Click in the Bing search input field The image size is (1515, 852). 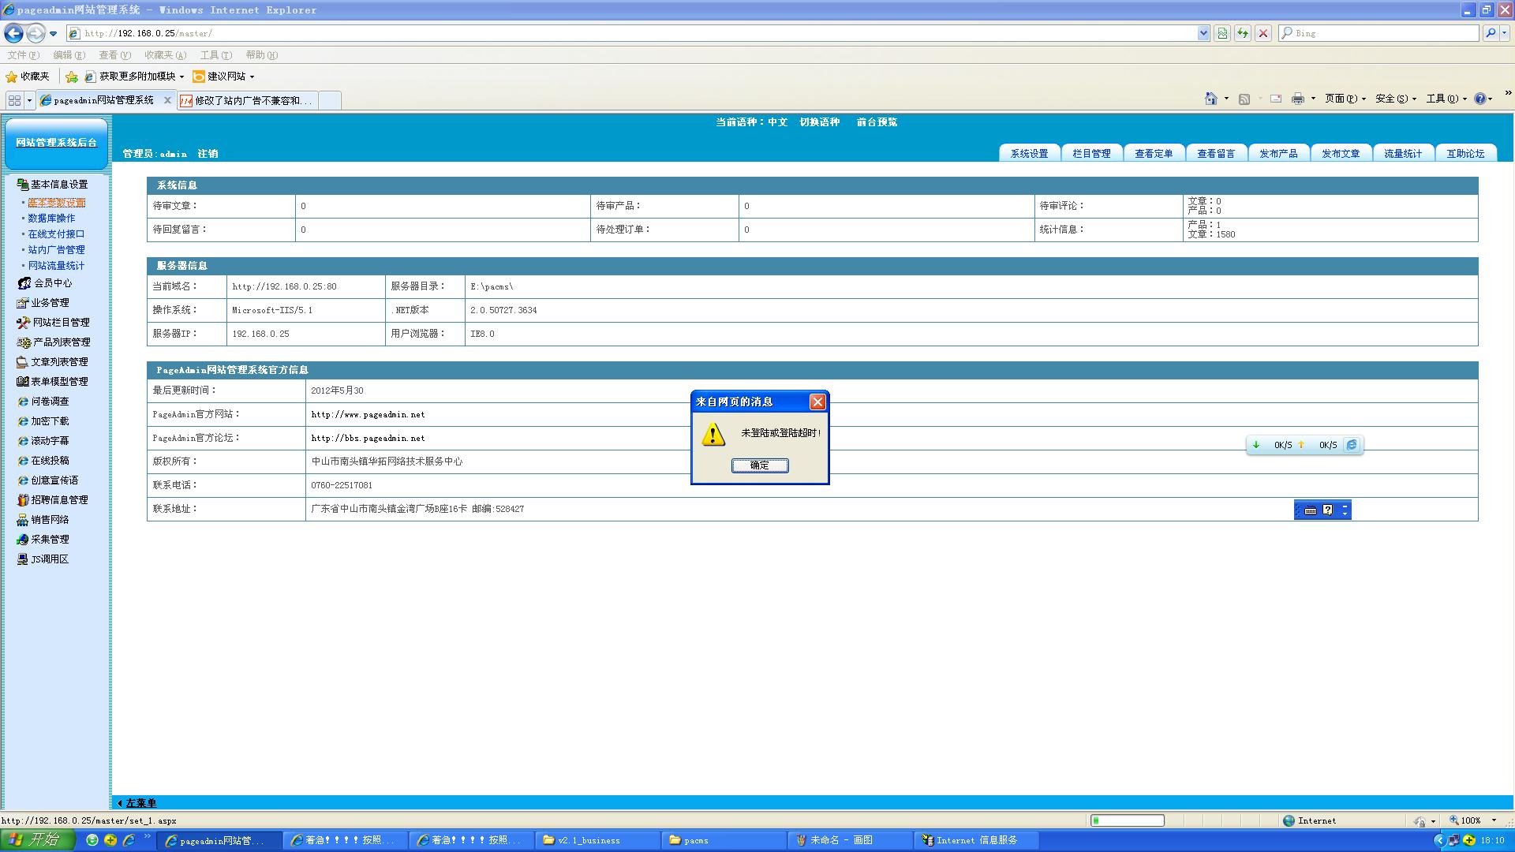1381,33
